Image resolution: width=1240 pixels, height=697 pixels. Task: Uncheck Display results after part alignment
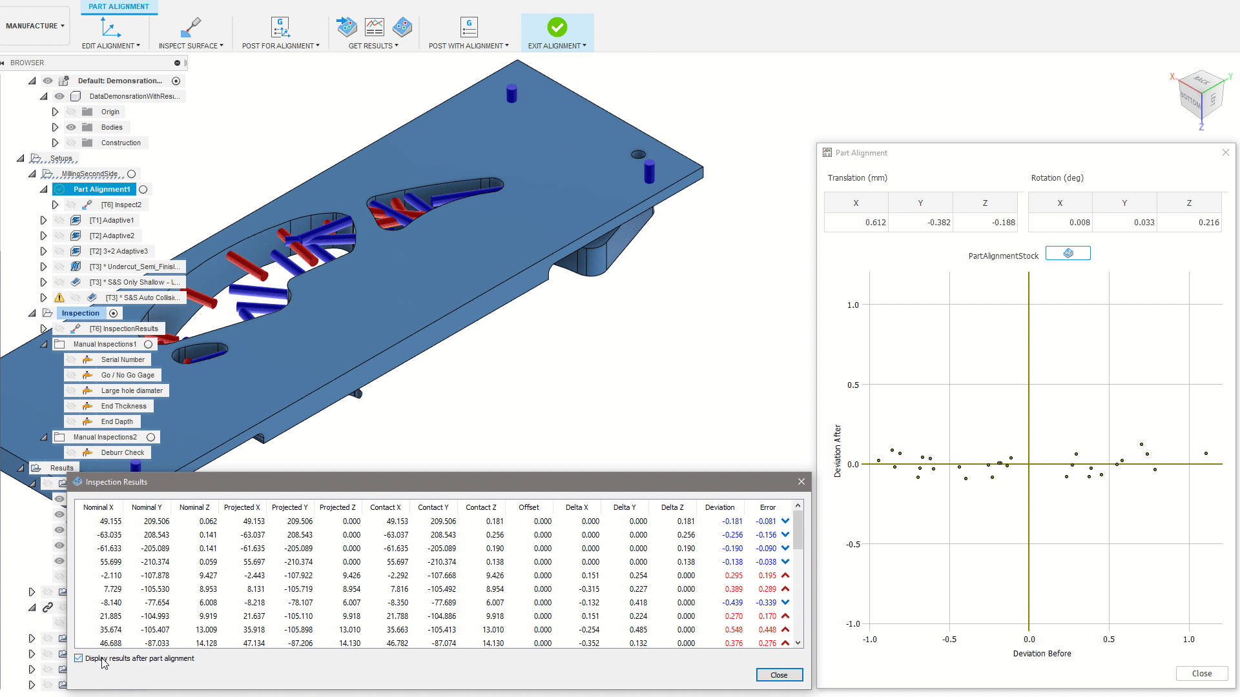(79, 658)
